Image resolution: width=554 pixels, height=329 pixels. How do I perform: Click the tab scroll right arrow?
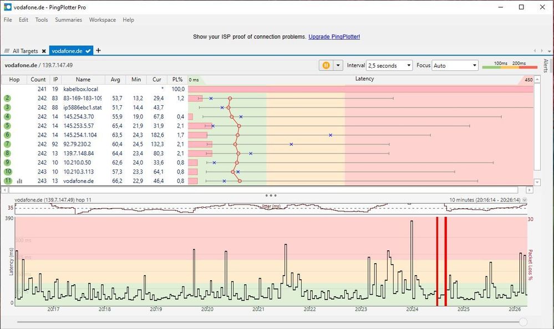click(x=542, y=51)
